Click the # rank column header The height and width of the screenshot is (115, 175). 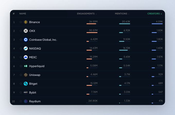[x=14, y=14]
